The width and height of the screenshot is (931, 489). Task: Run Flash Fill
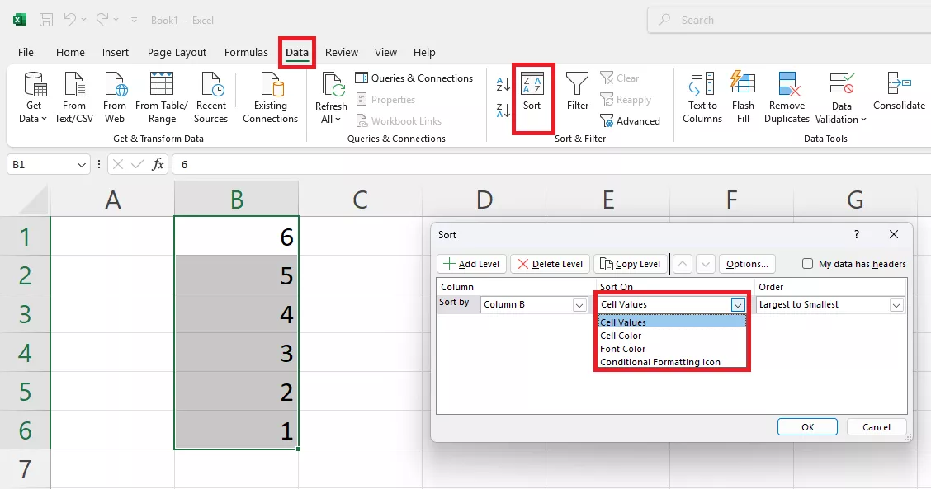[x=743, y=97]
